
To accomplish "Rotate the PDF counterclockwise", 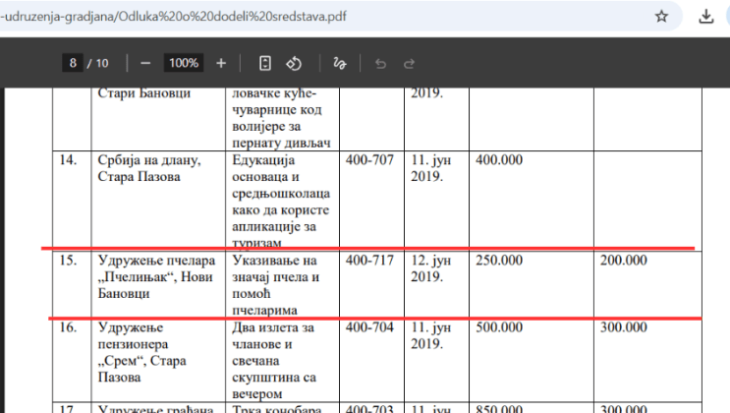I will point(293,63).
